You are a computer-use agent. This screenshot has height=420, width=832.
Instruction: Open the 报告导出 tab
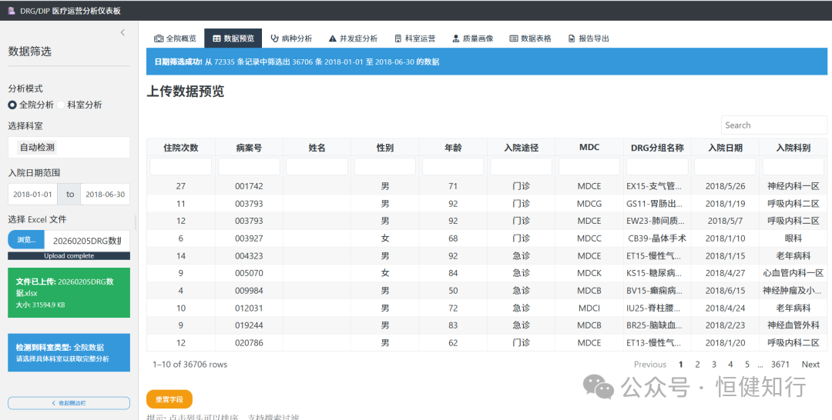(x=589, y=38)
